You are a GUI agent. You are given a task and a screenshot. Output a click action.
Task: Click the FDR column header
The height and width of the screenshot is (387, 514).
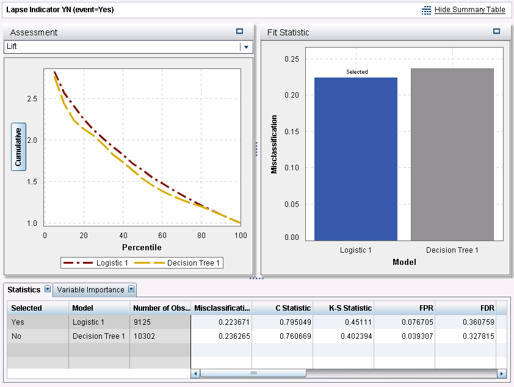pos(465,308)
